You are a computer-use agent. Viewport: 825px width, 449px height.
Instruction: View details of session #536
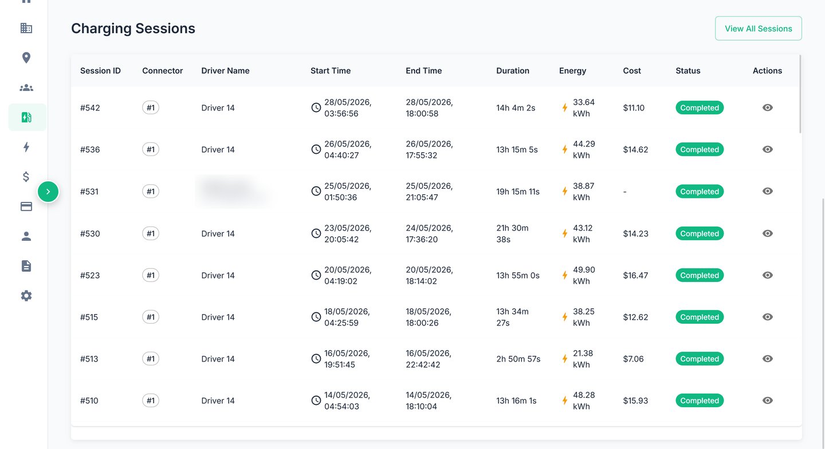(x=768, y=149)
